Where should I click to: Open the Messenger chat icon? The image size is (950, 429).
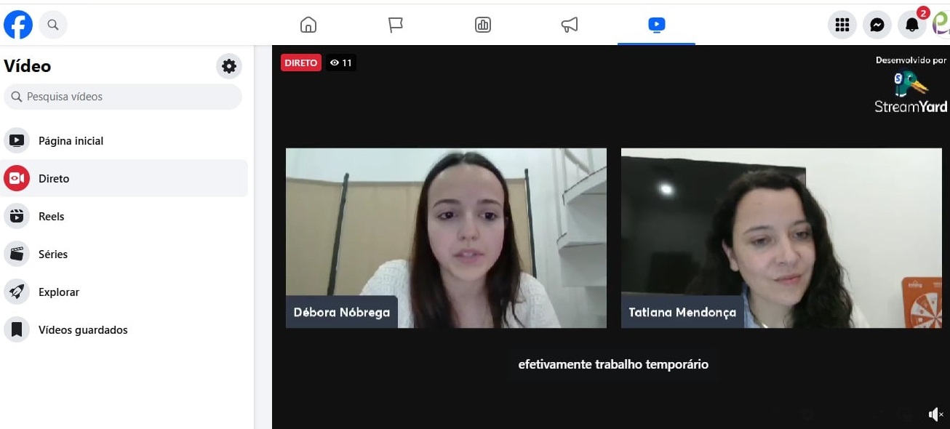pyautogui.click(x=877, y=25)
